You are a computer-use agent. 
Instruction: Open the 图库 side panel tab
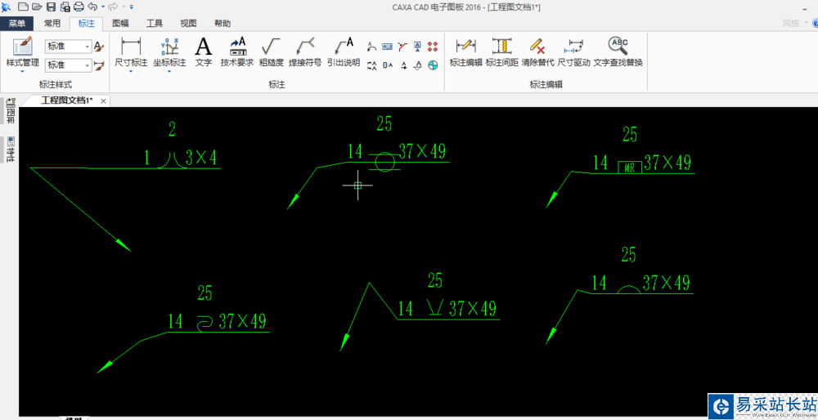pos(11,110)
